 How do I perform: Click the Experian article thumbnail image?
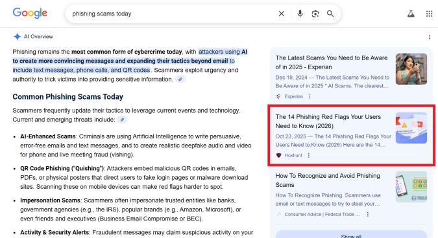[x=411, y=69]
